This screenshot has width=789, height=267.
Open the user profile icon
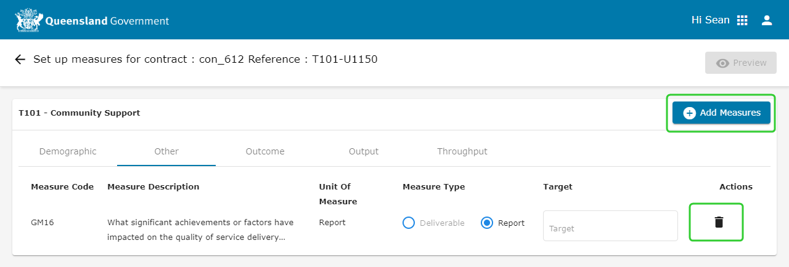tap(767, 20)
